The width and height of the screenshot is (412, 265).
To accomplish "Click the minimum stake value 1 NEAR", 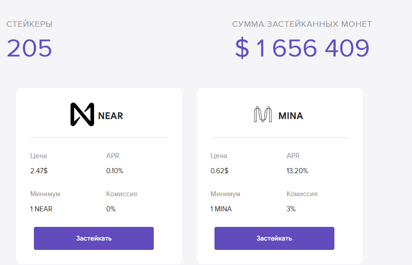I will pos(41,209).
